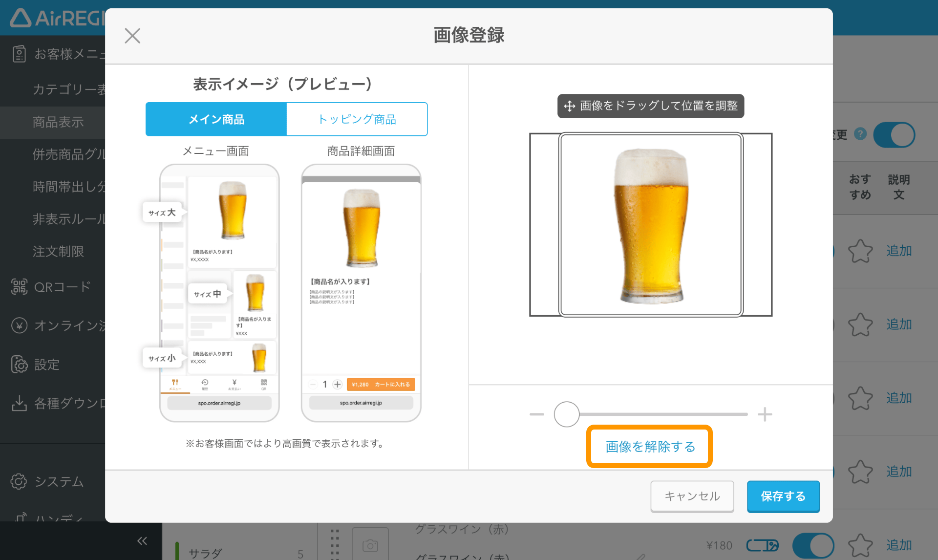The image size is (938, 560).
Task: Click the サイズ大 label
Action: [x=162, y=213]
